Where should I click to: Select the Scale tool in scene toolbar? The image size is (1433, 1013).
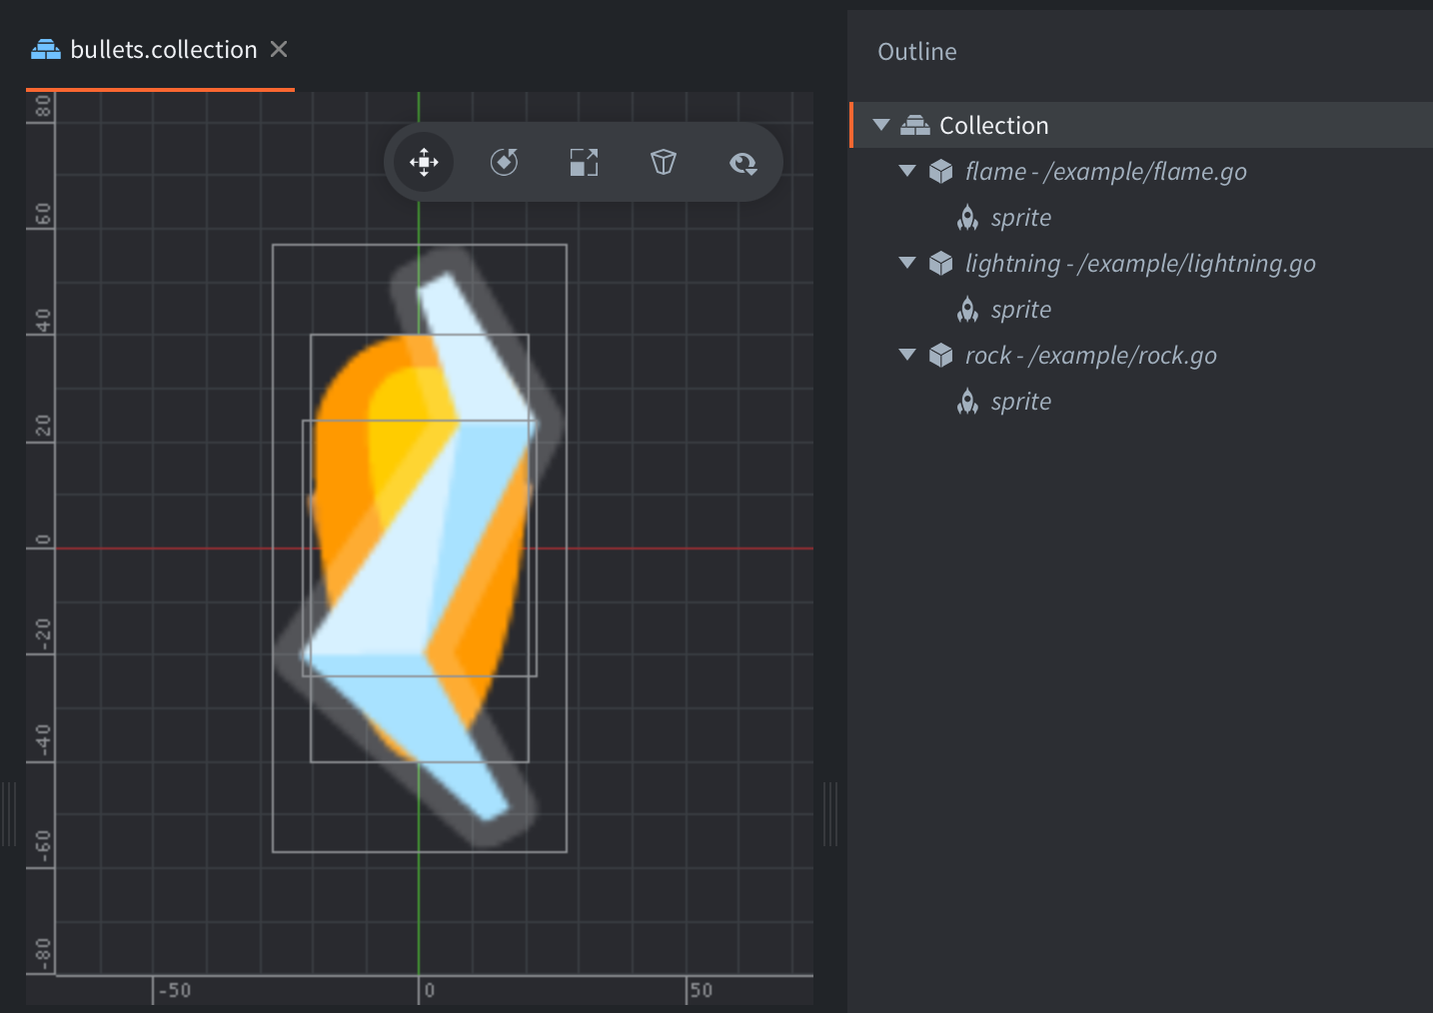pyautogui.click(x=584, y=162)
